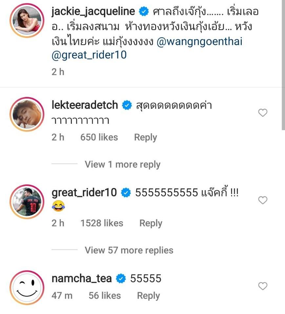The height and width of the screenshot is (314, 285).
Task: View the 1528 likes list
Action: pos(102,223)
